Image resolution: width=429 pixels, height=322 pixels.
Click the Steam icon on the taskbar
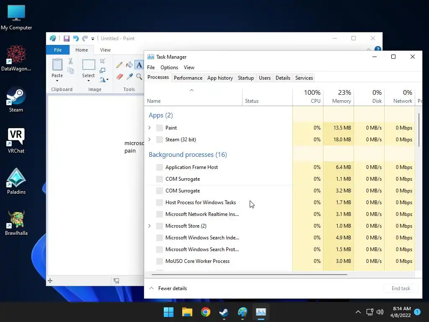224,312
